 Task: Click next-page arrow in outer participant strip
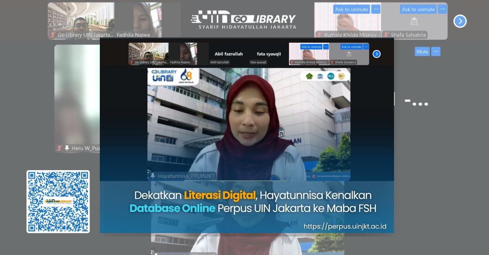[460, 21]
